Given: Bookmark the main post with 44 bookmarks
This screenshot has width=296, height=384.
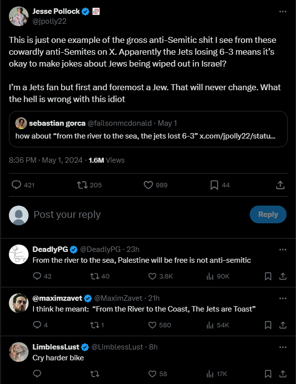Looking at the screenshot, I should click(214, 185).
